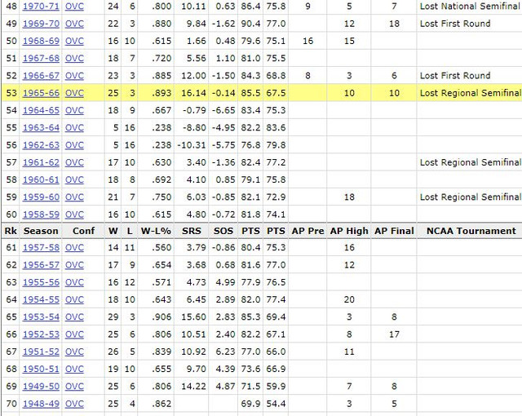Click 'Lost Regional Semifinal' in the 1961-62 row
The width and height of the screenshot is (522, 416).
click(471, 162)
